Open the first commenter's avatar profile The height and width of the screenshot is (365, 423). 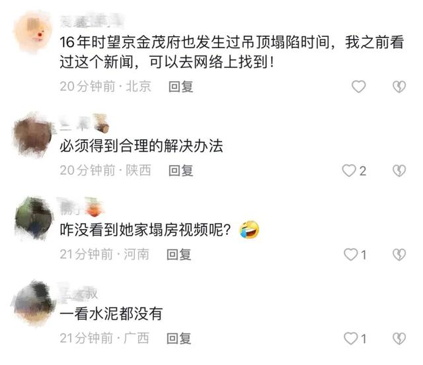[33, 32]
